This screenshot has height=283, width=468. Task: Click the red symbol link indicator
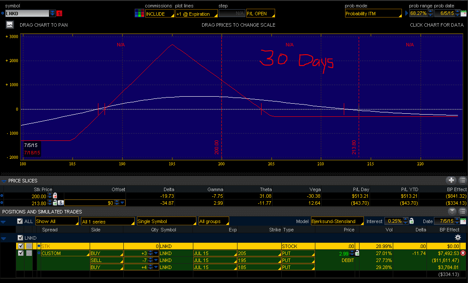59,14
